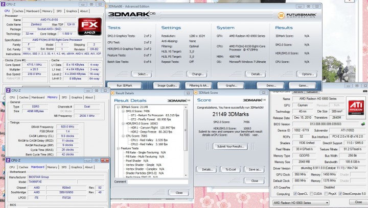The image size is (368, 208).
Task: Click the Close button in GPU-Z
Action: pyautogui.click(x=358, y=202)
